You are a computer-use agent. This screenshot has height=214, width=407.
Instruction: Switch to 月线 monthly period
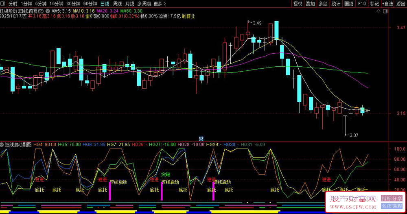(129, 4)
